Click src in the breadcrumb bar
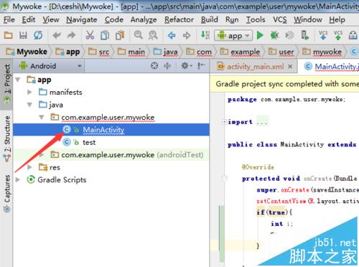 click(98, 52)
